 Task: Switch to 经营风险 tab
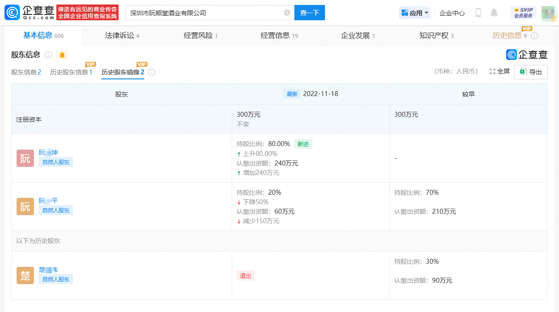pyautogui.click(x=201, y=36)
